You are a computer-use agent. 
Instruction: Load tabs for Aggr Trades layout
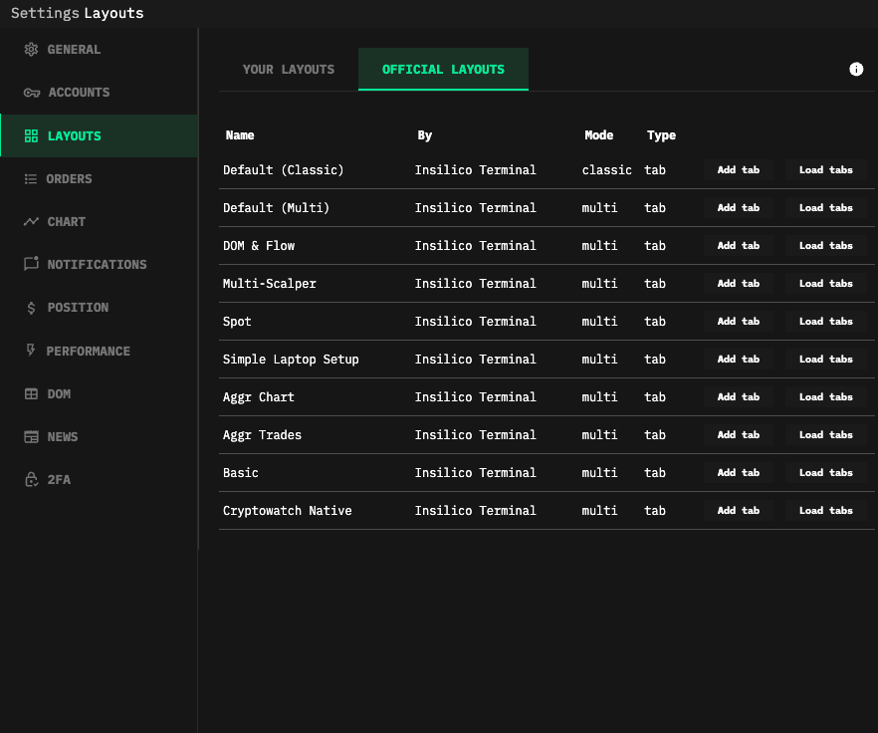coord(825,434)
